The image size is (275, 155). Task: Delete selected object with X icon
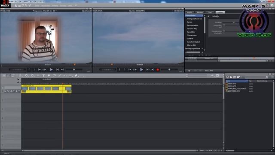pos(38,76)
